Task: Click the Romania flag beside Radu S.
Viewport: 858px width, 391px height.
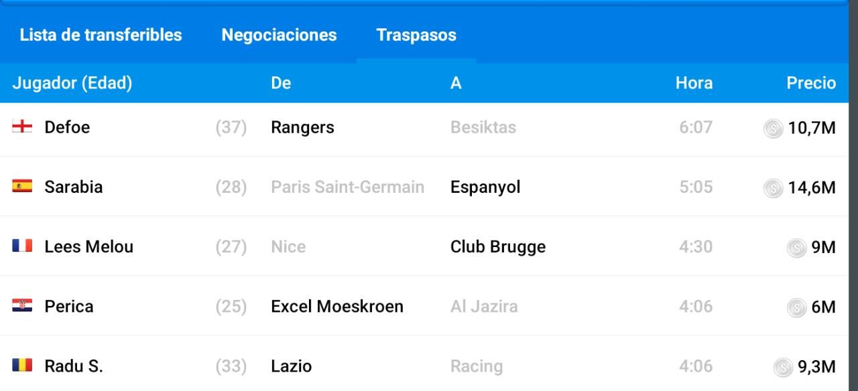Action: coord(22,366)
